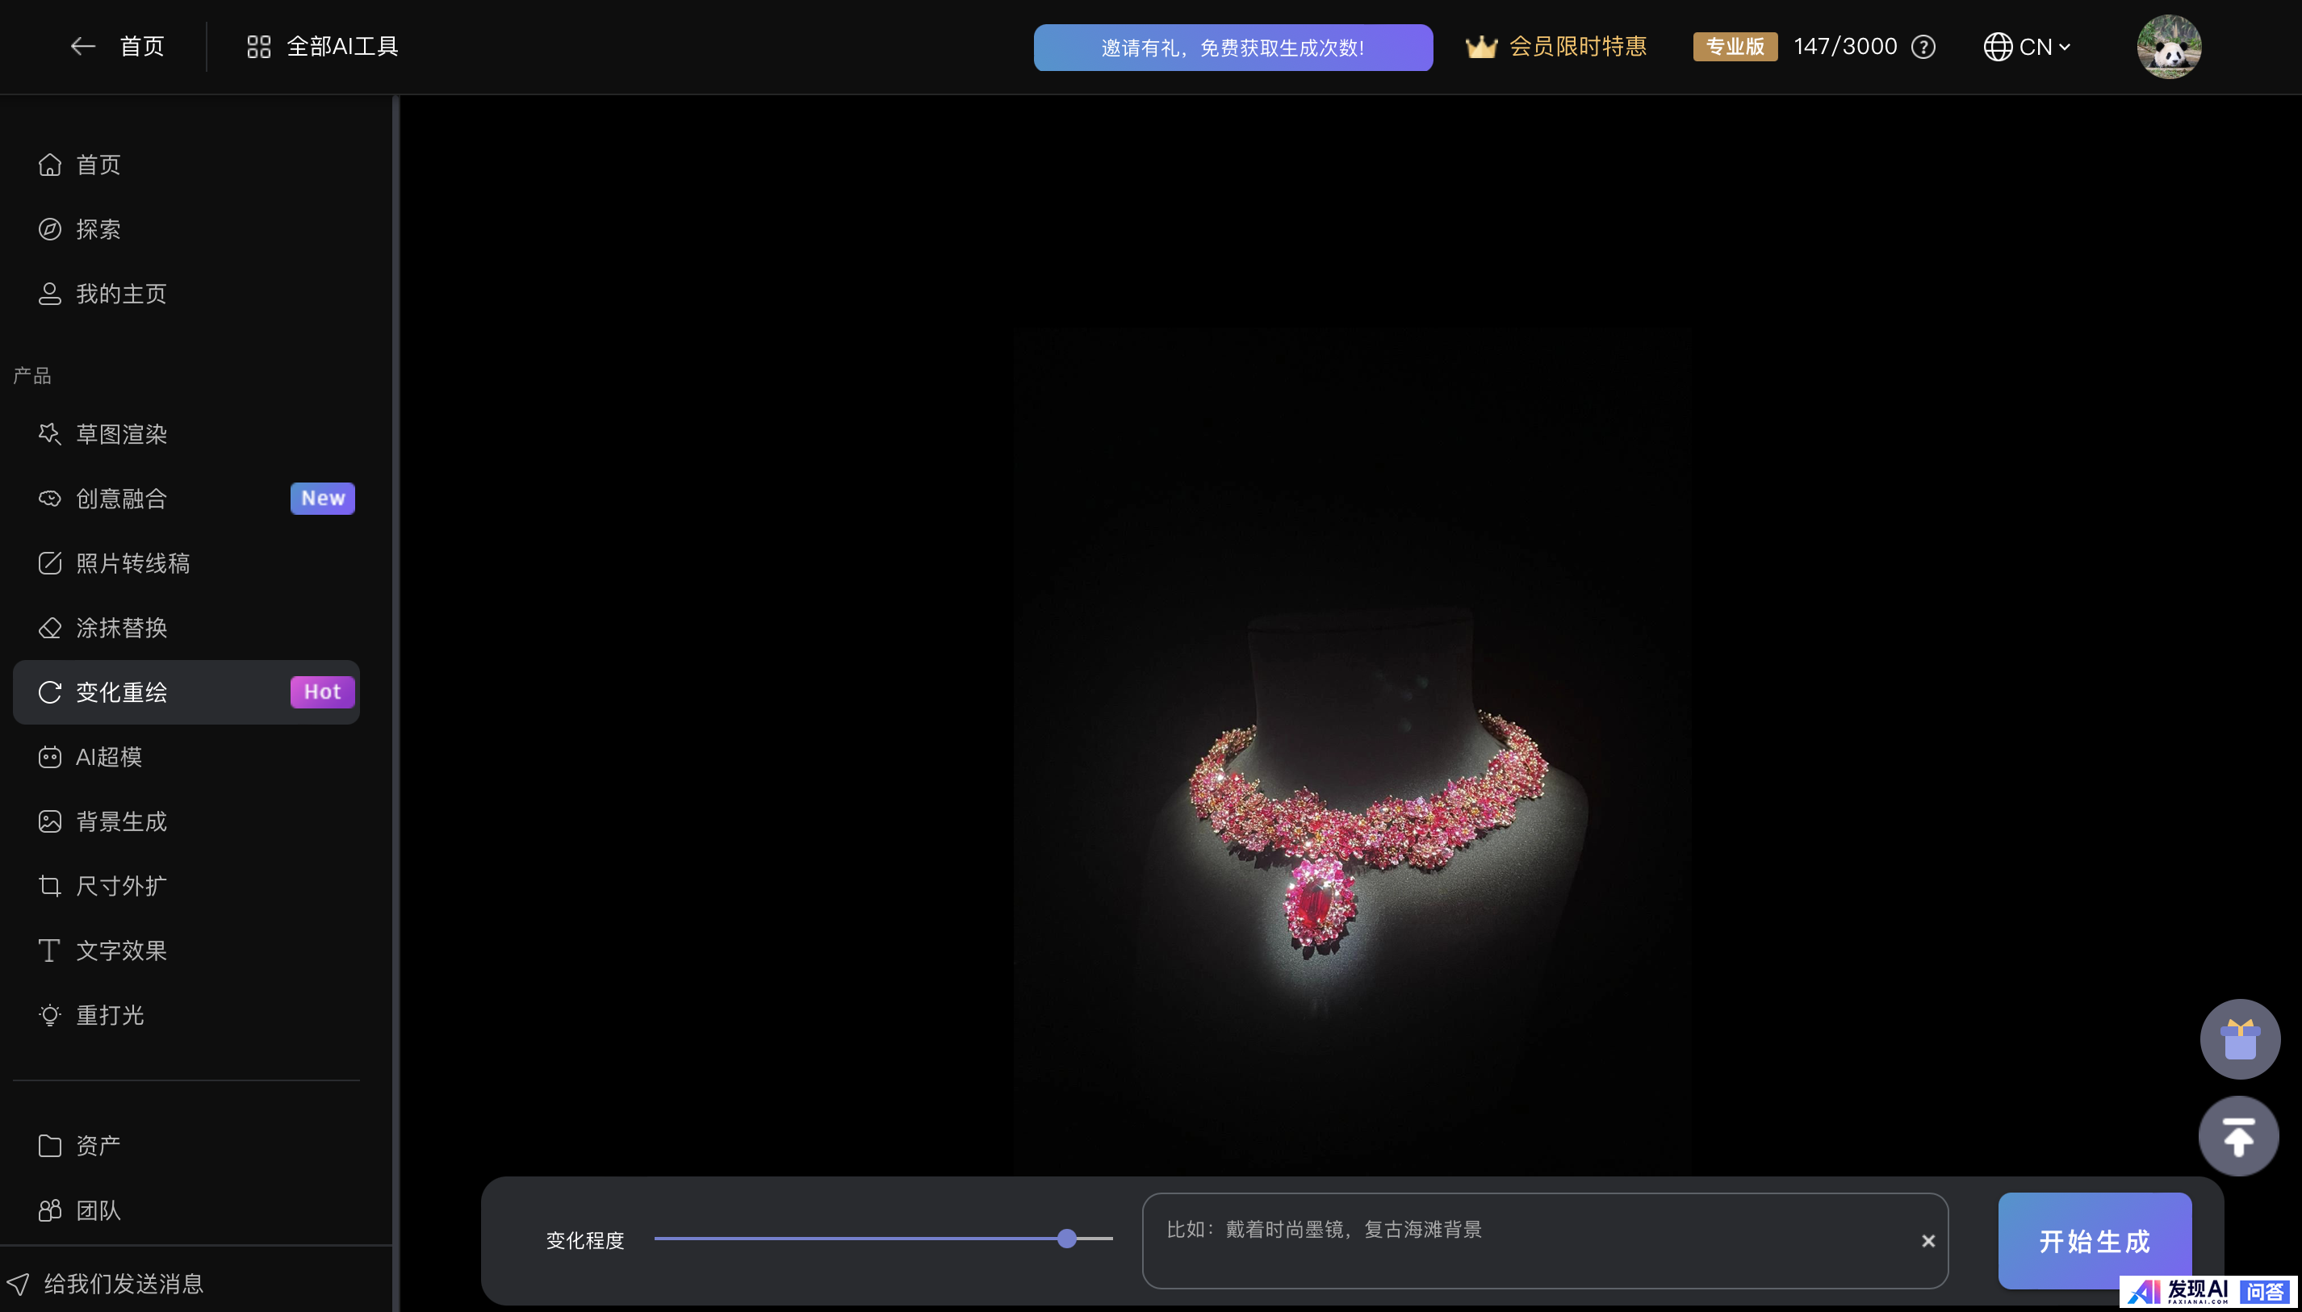The image size is (2302, 1312).
Task: Select the 创意融合 icon
Action: click(49, 499)
